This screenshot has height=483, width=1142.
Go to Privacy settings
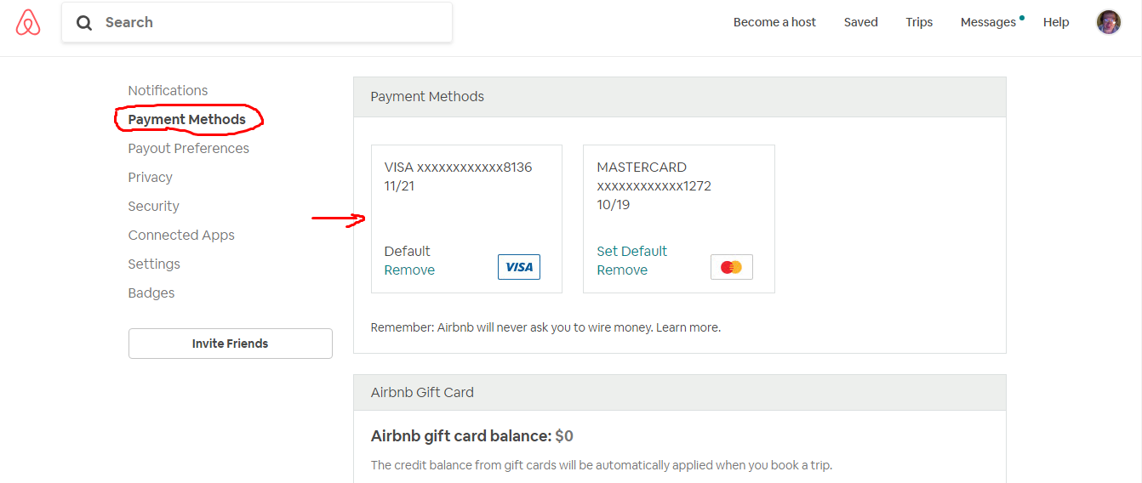(x=150, y=177)
